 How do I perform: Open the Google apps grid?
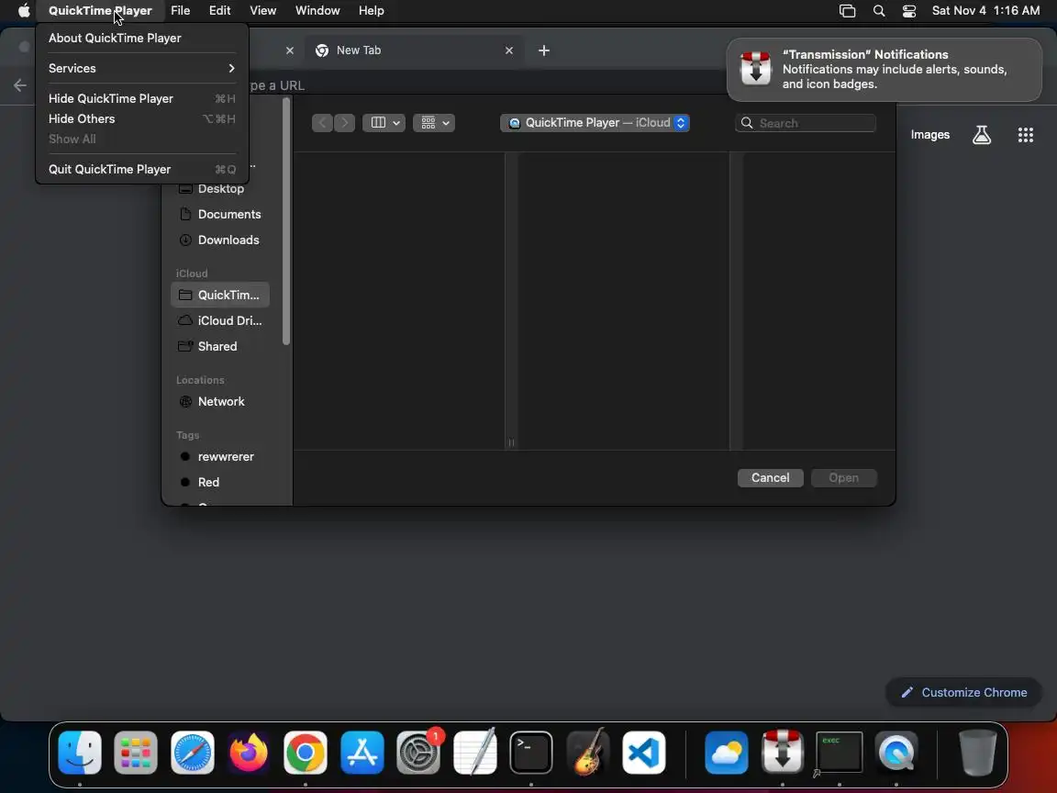click(x=1025, y=135)
